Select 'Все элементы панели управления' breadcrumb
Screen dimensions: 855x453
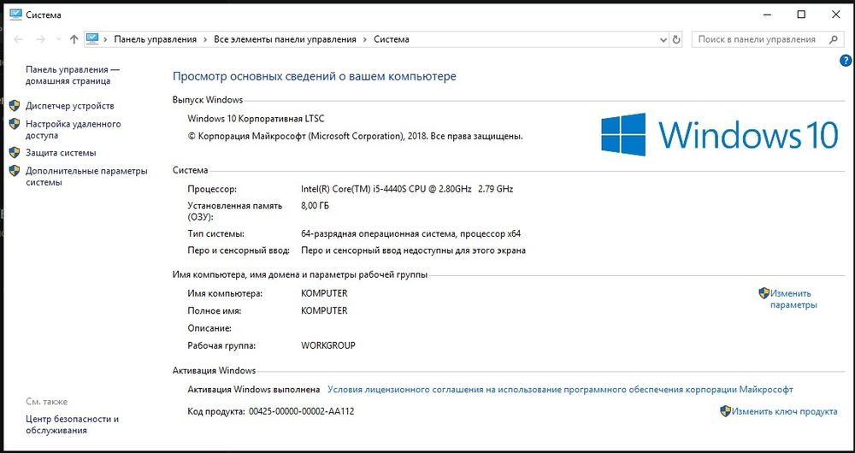coord(285,39)
